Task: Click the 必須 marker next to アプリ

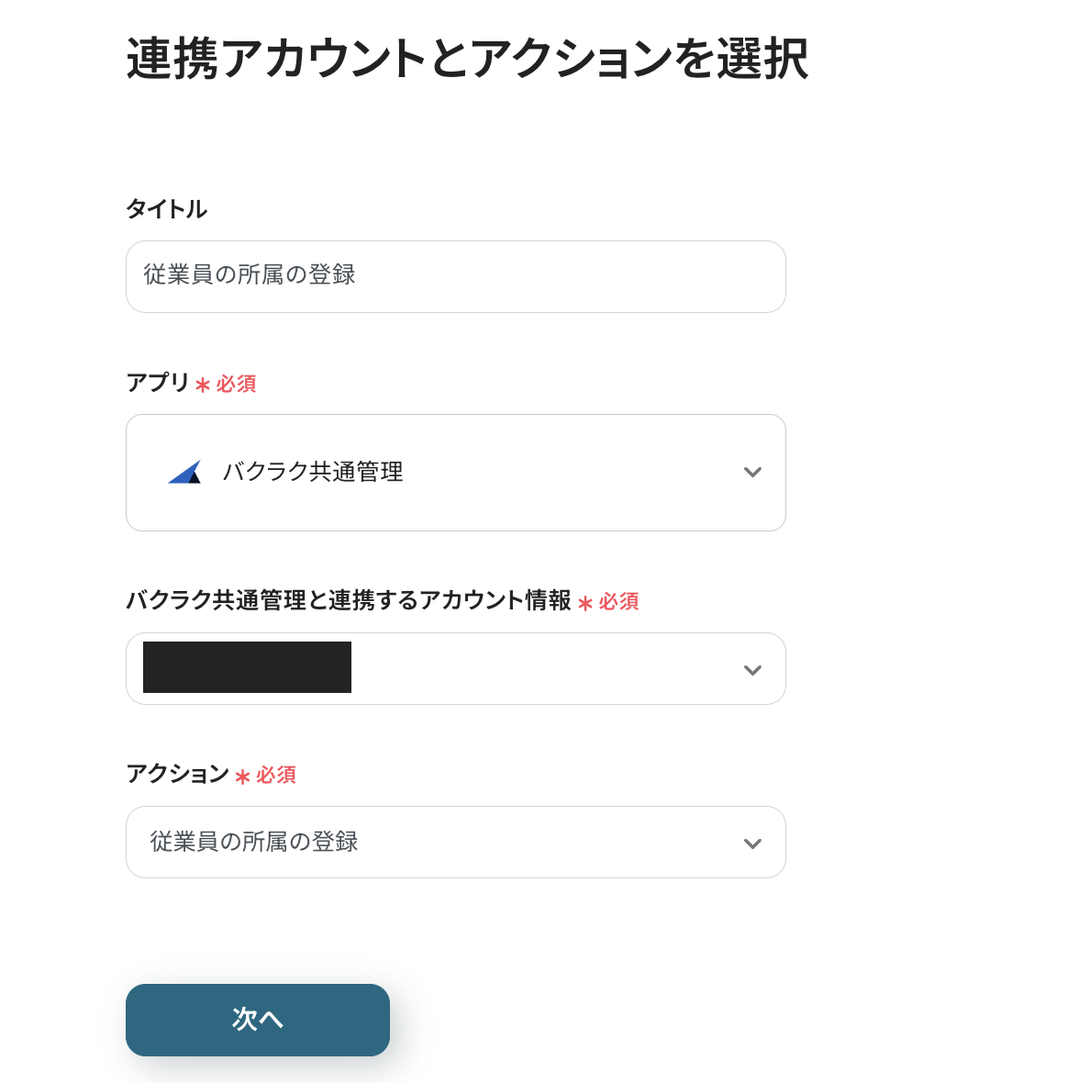Action: [x=236, y=384]
